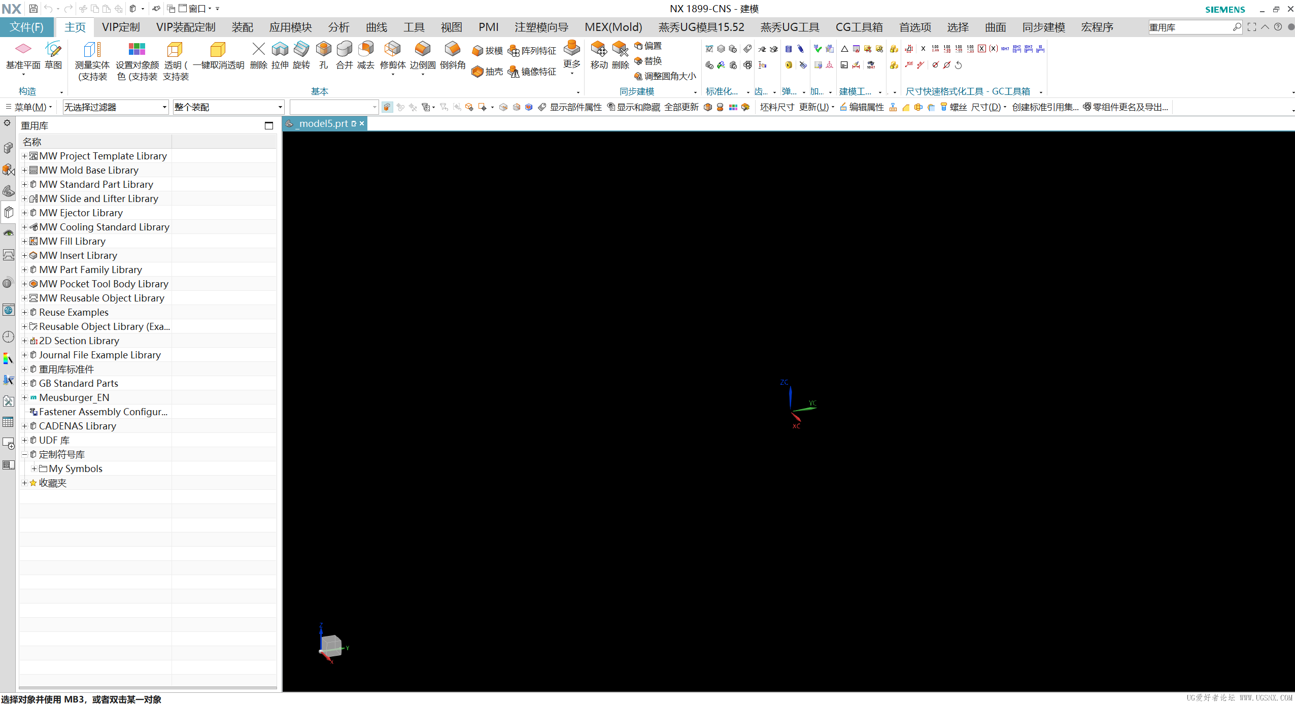Switch to the 装配 ribbon tab

click(242, 27)
